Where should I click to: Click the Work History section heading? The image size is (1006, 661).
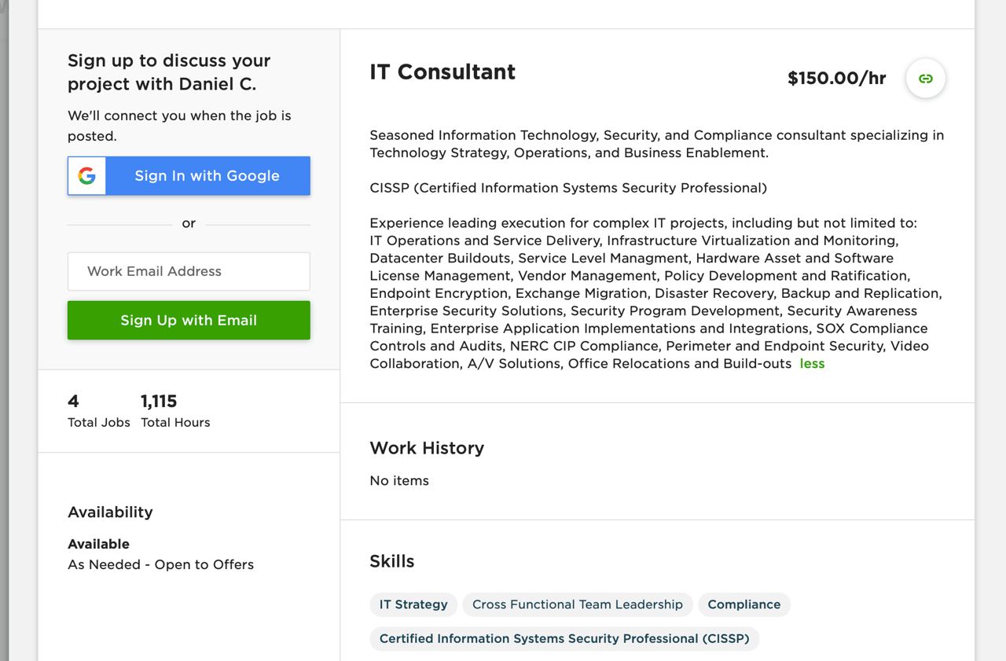click(427, 448)
